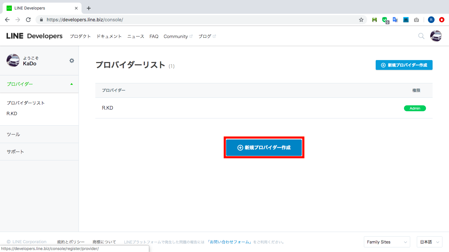449x252 pixels.
Task: Go to the FAQ page
Action: click(x=154, y=36)
